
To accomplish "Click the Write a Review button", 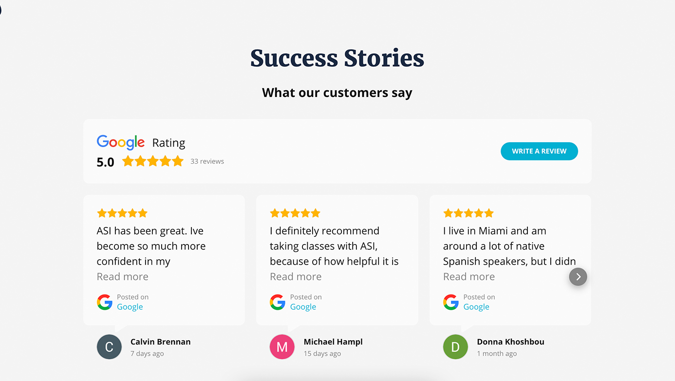I will point(539,151).
